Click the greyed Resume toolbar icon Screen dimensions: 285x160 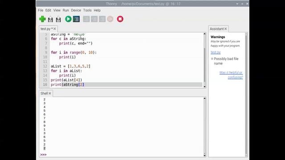tap(110, 19)
